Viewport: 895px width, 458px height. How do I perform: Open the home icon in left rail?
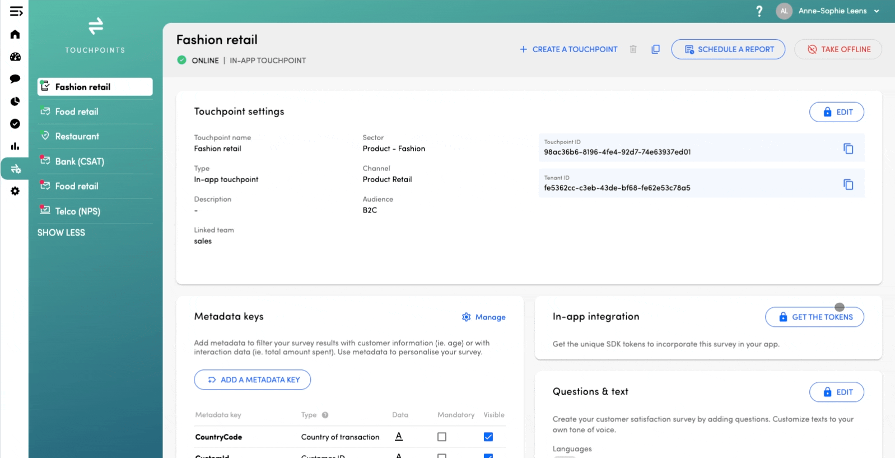point(15,35)
